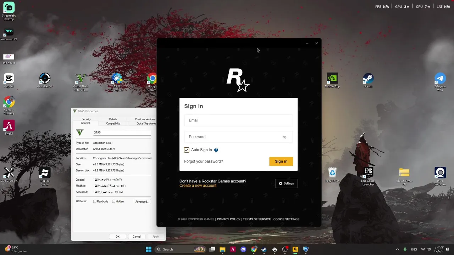This screenshot has width=454, height=255.
Task: Click the yellow Sign in button
Action: 281,161
